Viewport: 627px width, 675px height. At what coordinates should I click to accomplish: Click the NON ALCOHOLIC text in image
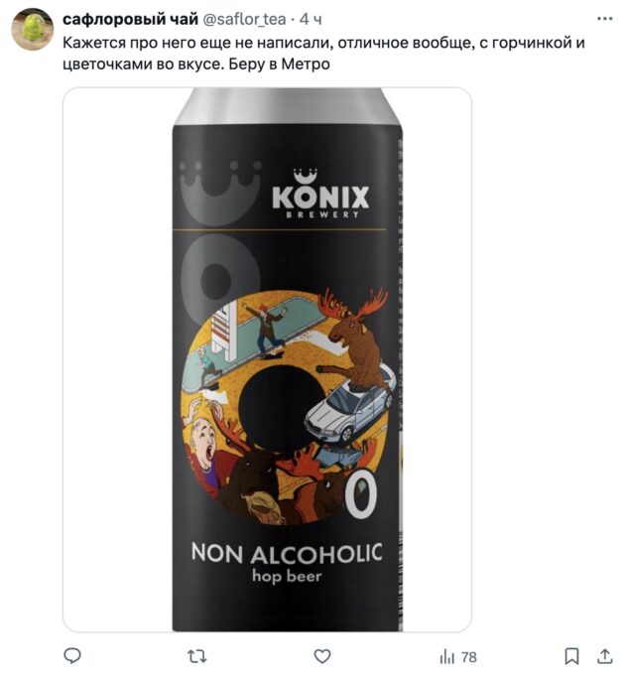[287, 553]
